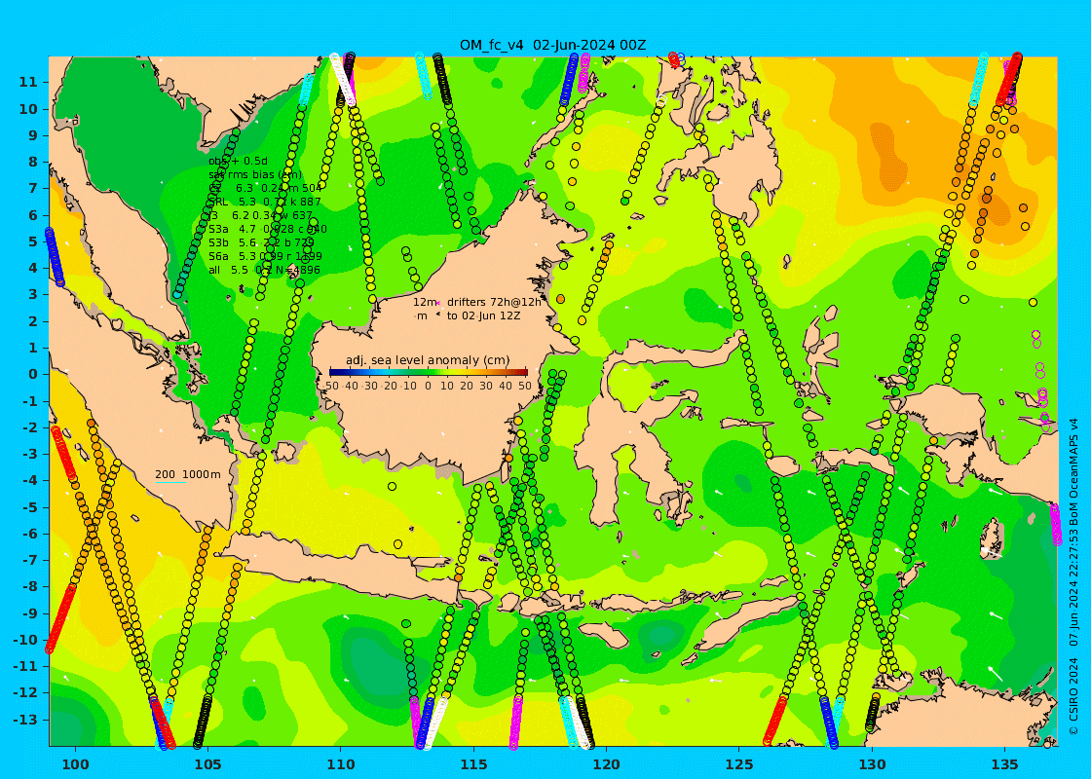Click the S3a statistics row
This screenshot has height=779, width=1091.
268,229
